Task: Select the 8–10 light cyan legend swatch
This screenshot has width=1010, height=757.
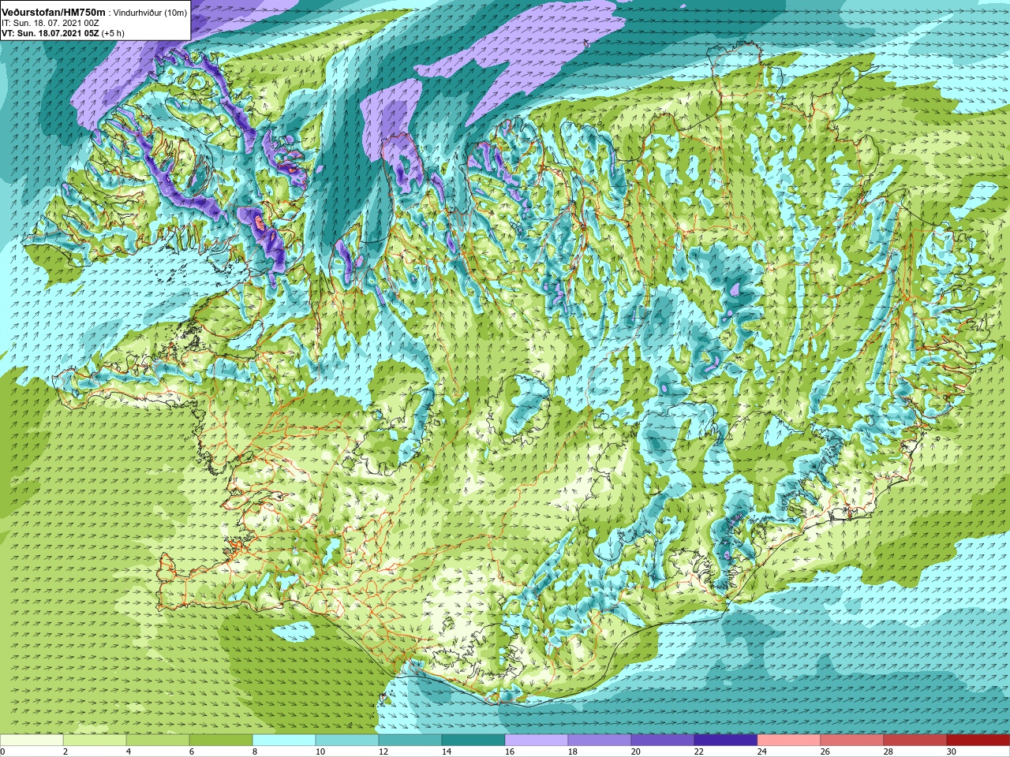Action: pyautogui.click(x=284, y=740)
